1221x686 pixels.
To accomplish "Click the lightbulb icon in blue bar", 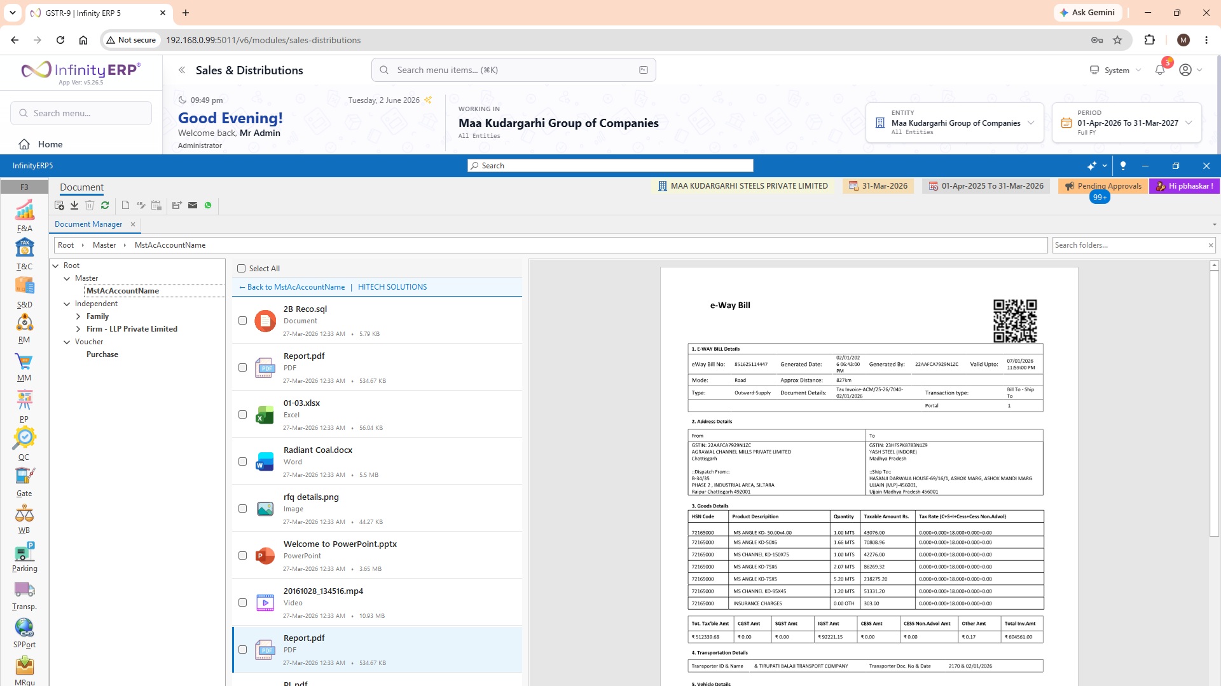I will (x=1123, y=166).
